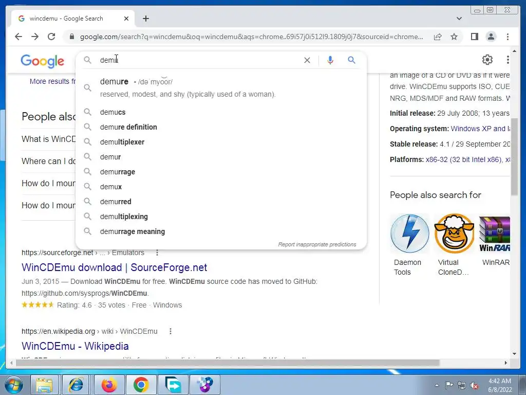Reload the page with the refresh icon

tap(51, 37)
